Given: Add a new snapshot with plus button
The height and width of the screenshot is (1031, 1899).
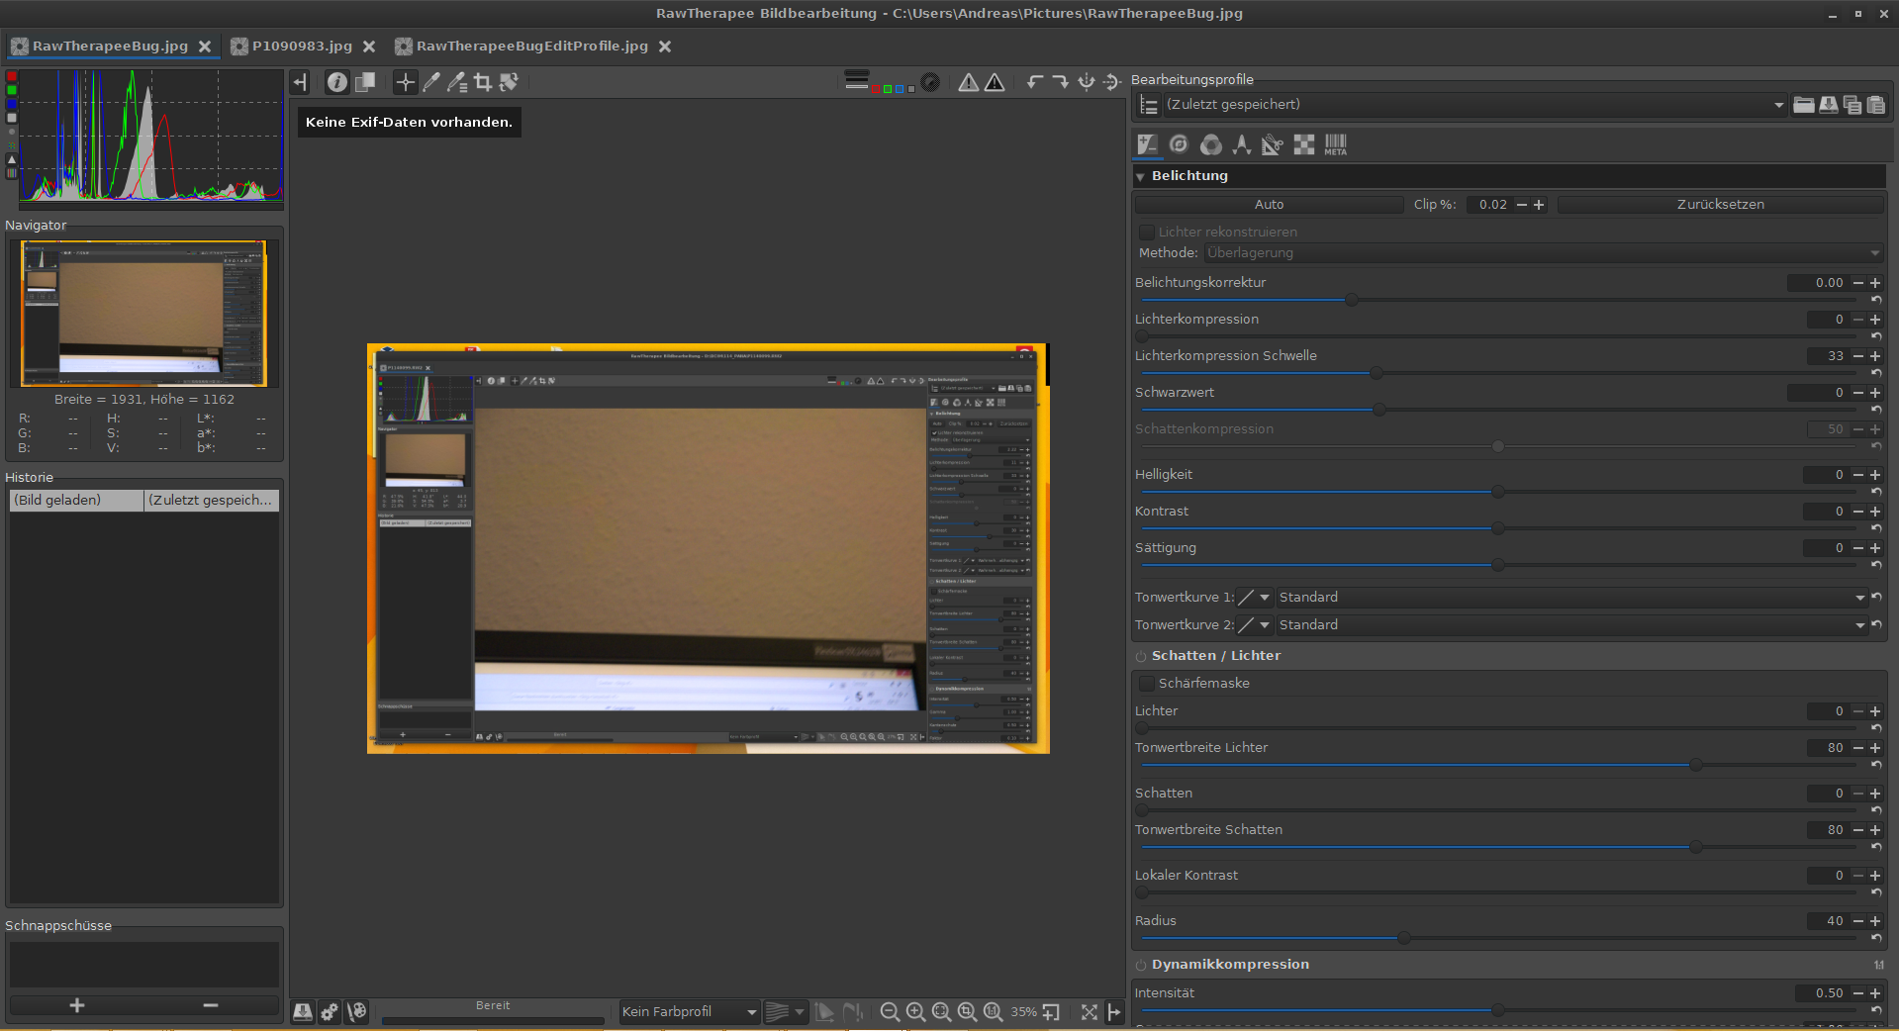Looking at the screenshot, I should [76, 1005].
